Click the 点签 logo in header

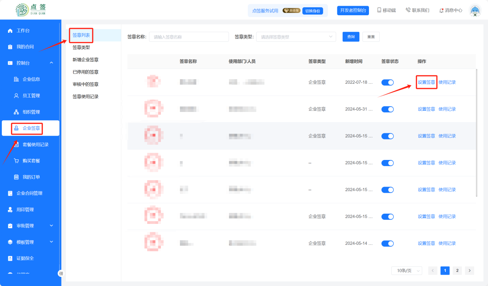pyautogui.click(x=31, y=10)
